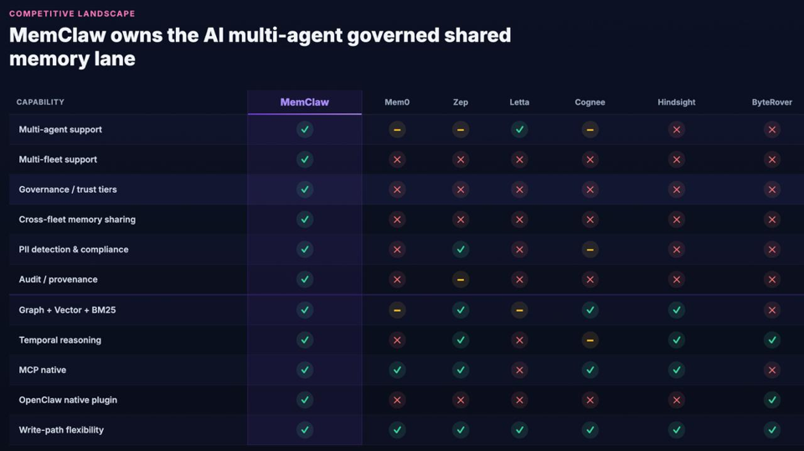Click the Governance / trust tiers row label

(68, 189)
